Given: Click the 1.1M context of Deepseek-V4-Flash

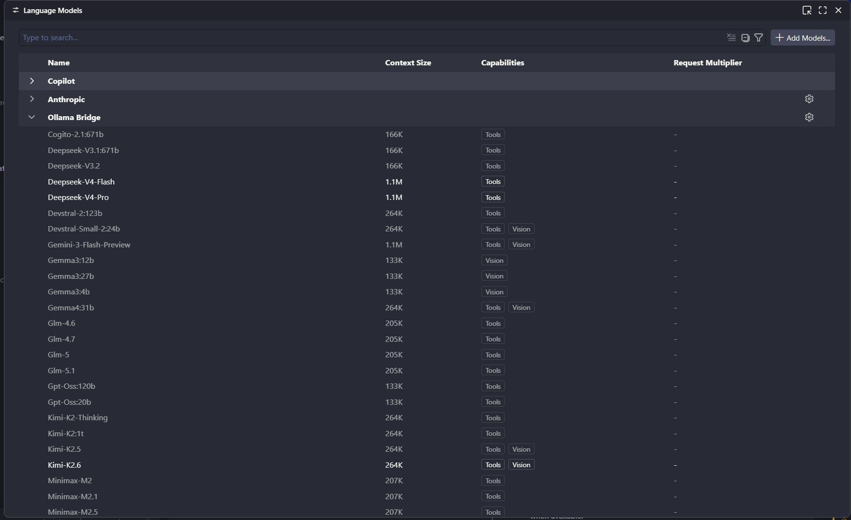Looking at the screenshot, I should 393,182.
